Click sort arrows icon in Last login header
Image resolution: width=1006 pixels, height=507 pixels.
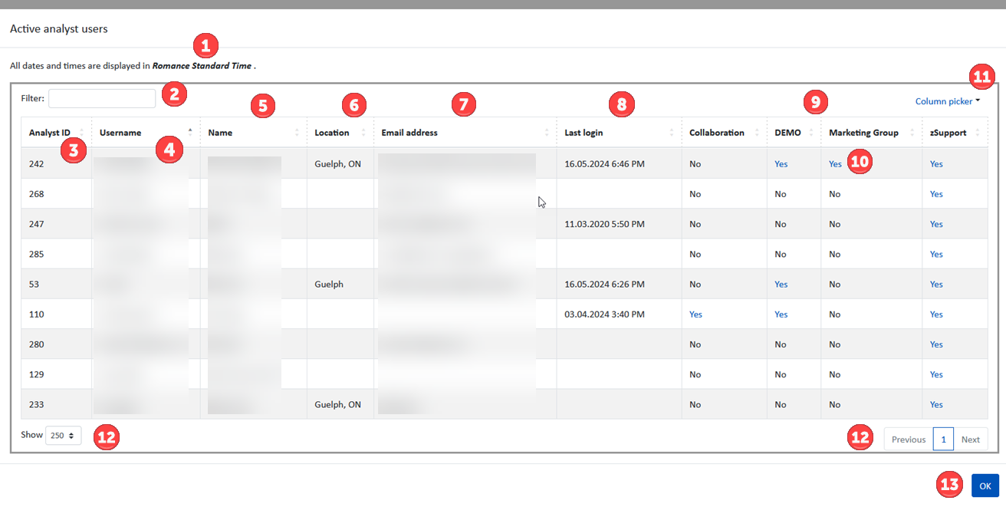click(672, 133)
